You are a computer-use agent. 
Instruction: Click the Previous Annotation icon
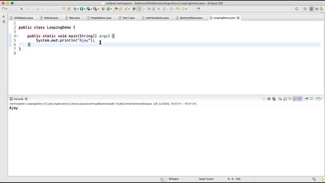[x=172, y=9]
